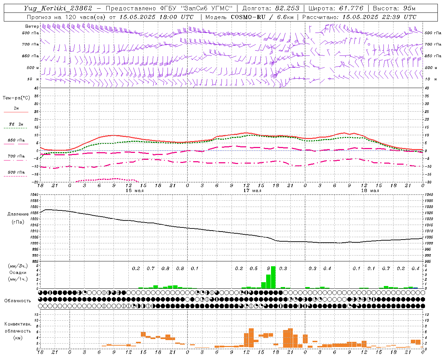Click the Облачность row label

tap(18, 301)
